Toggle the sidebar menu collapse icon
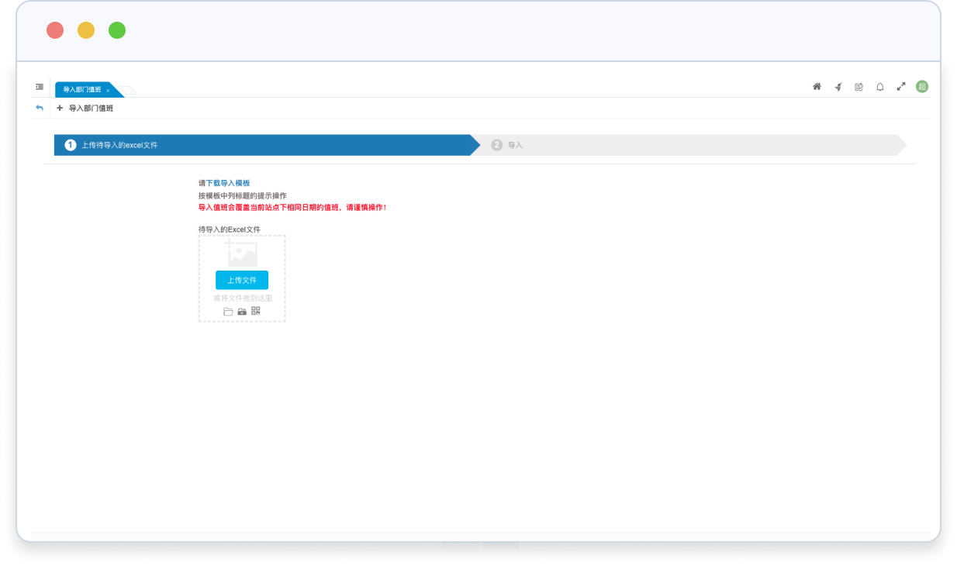The width and height of the screenshot is (957, 566). pos(40,87)
